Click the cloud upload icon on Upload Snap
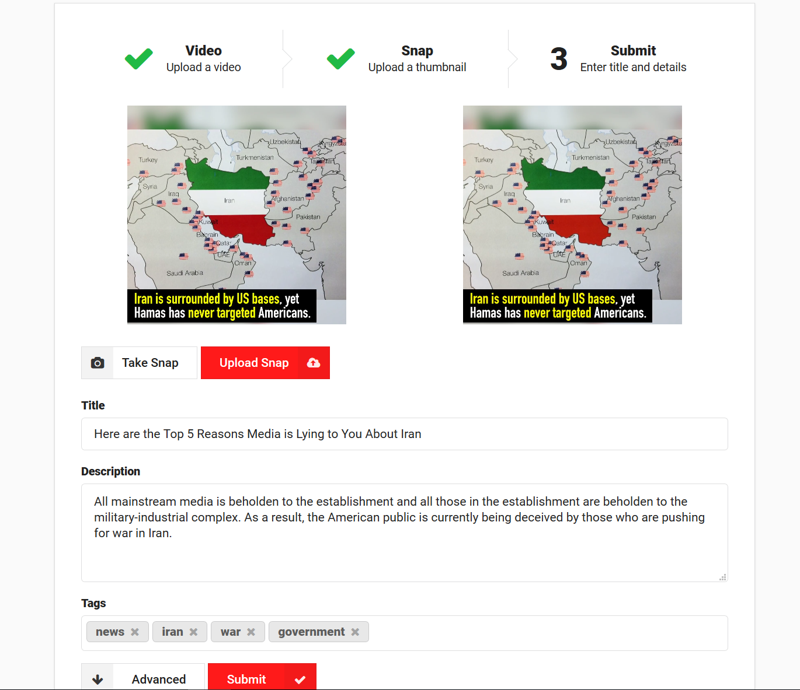Image resolution: width=800 pixels, height=690 pixels. tap(314, 363)
